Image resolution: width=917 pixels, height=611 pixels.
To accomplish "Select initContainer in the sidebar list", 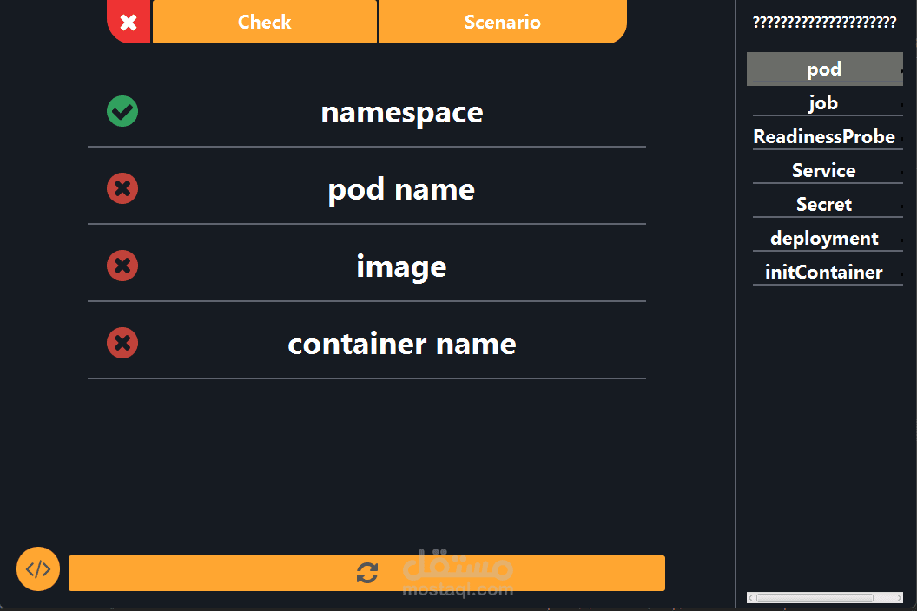I will point(825,273).
